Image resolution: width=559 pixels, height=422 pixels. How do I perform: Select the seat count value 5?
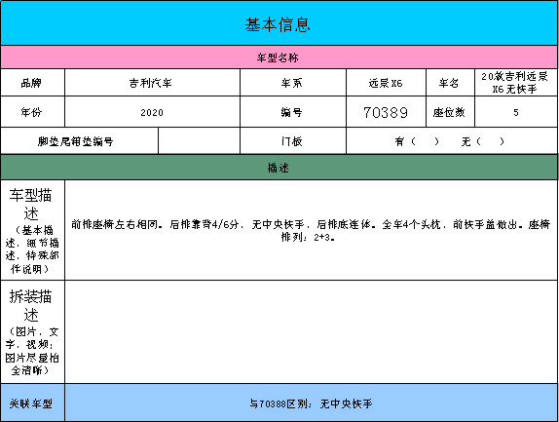coord(516,112)
